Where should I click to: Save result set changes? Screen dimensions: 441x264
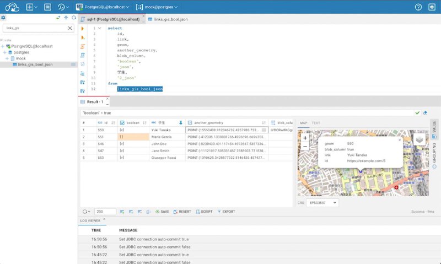click(162, 212)
